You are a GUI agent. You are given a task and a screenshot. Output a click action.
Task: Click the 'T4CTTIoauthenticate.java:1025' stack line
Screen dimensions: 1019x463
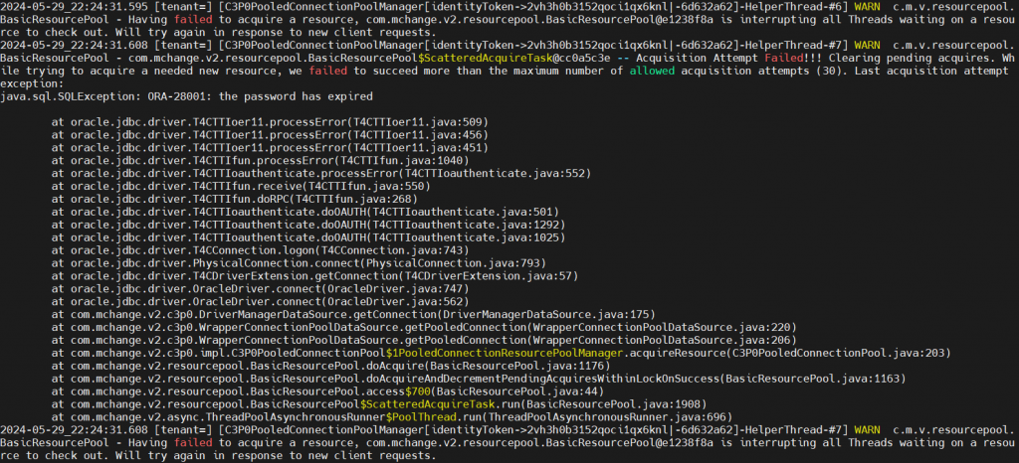click(x=308, y=237)
